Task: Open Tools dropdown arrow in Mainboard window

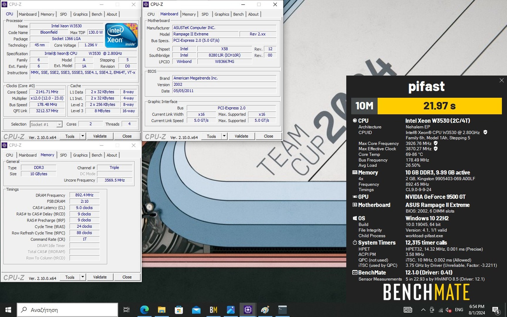Action: pyautogui.click(x=224, y=136)
